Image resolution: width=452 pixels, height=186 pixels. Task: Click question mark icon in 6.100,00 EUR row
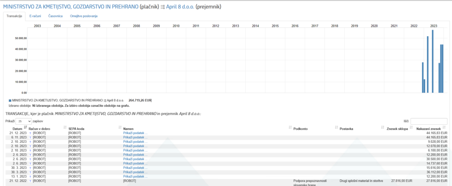[30, 151]
